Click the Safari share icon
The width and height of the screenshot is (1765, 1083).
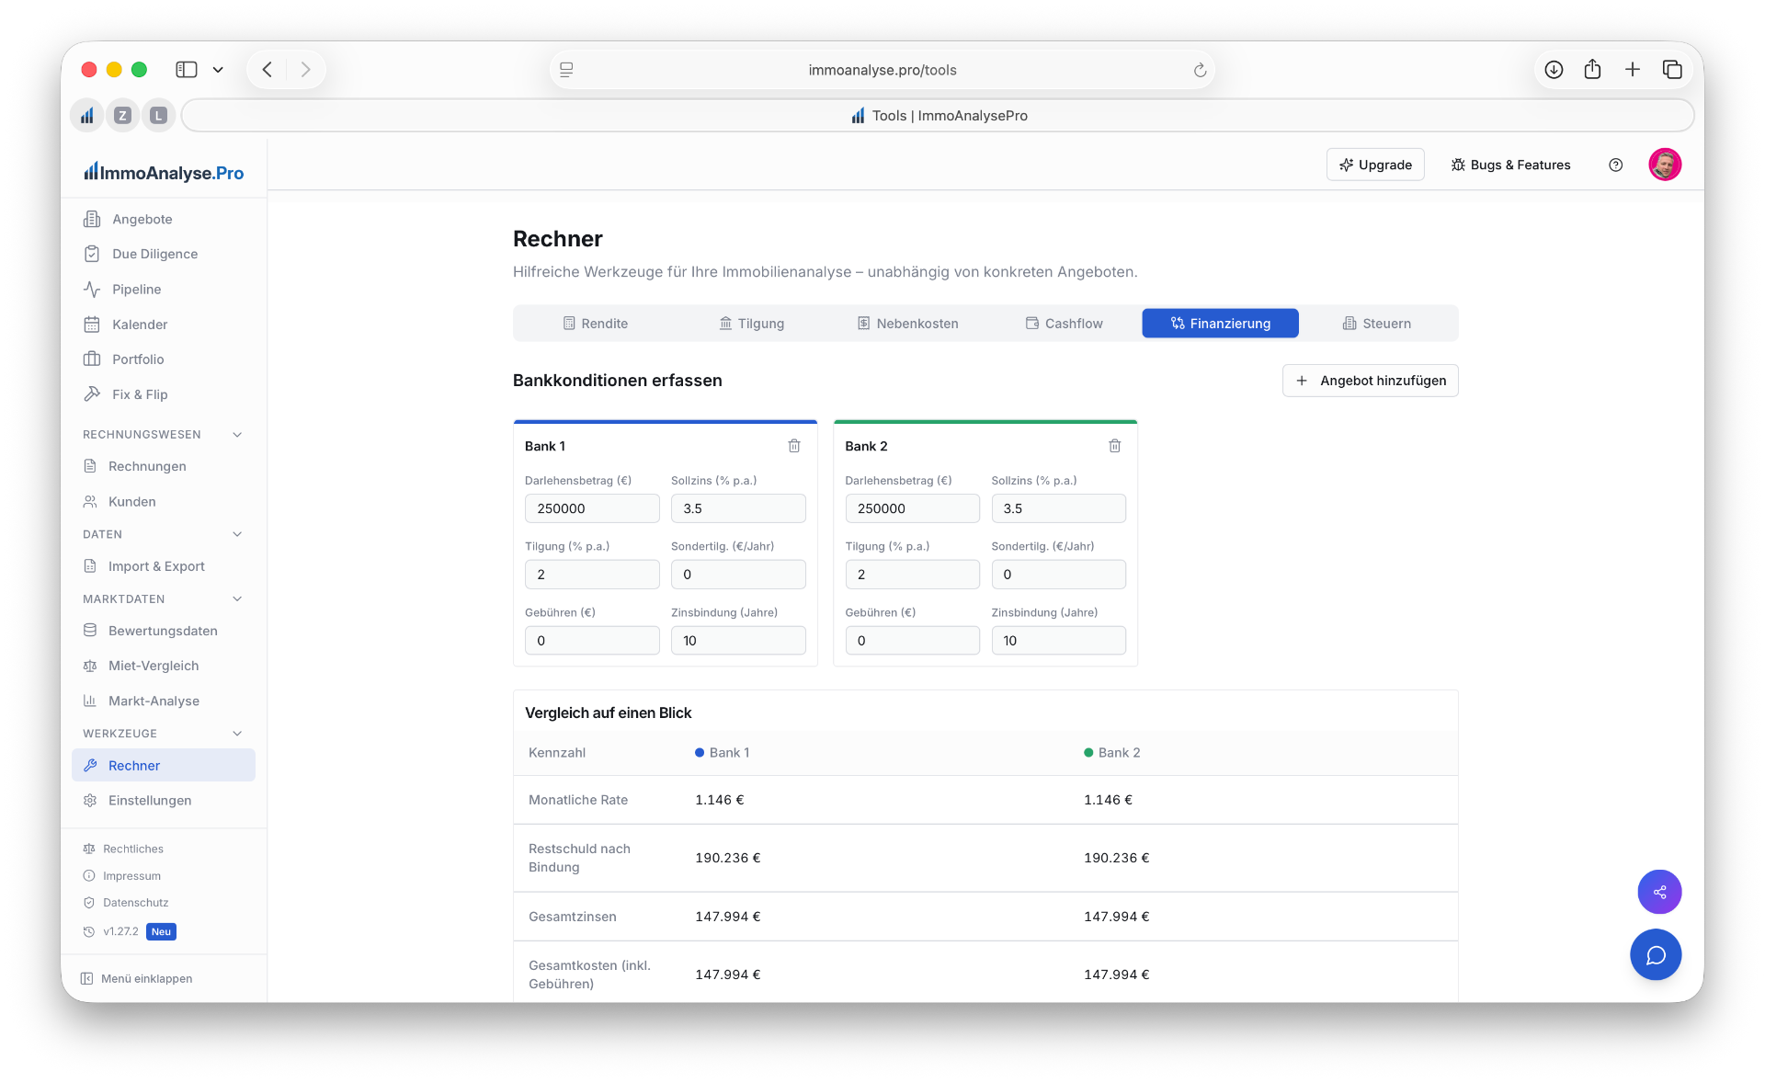[1593, 70]
